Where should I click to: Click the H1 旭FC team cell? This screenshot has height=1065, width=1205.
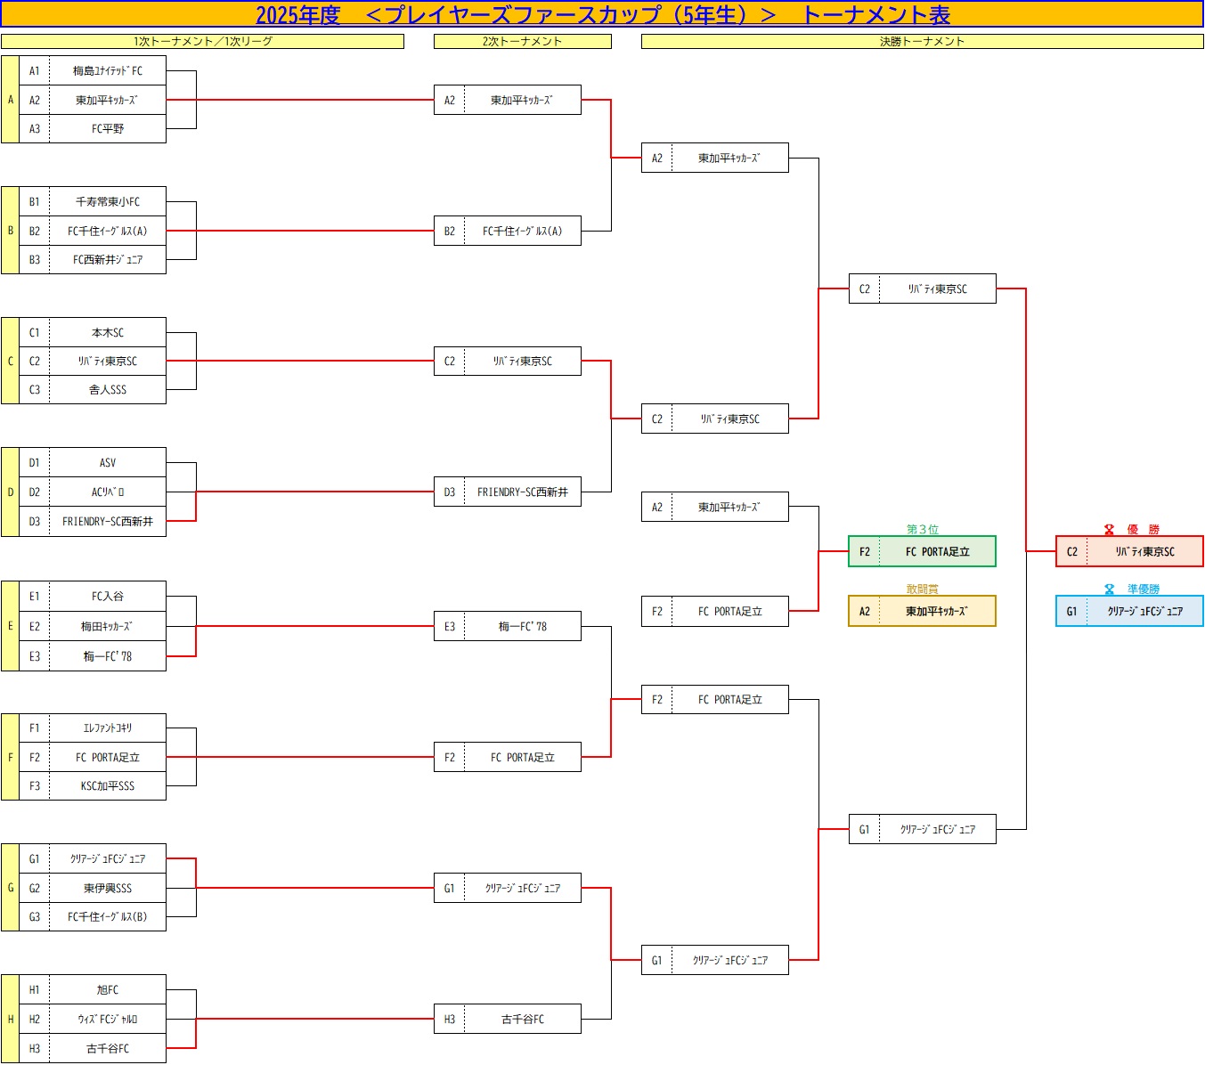pyautogui.click(x=107, y=990)
